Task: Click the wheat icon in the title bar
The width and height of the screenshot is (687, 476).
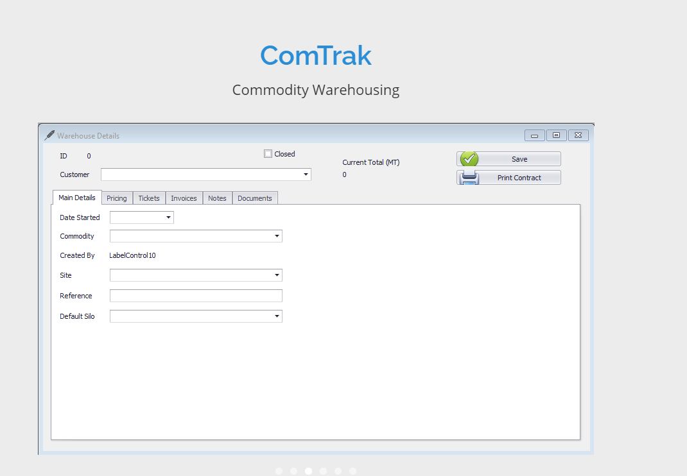Action: 49,135
